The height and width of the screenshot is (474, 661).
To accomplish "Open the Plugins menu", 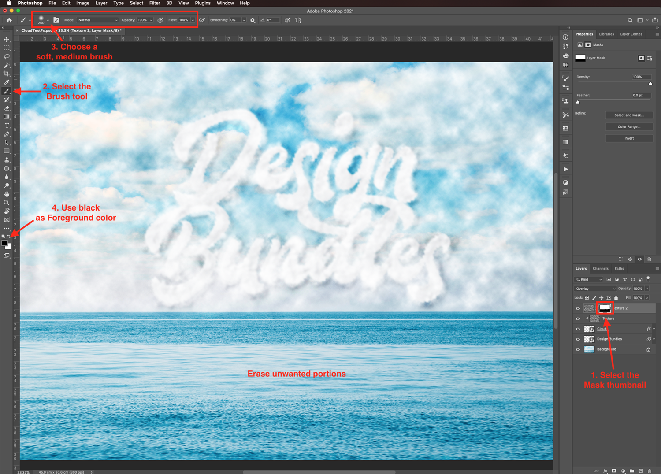I will tap(203, 3).
